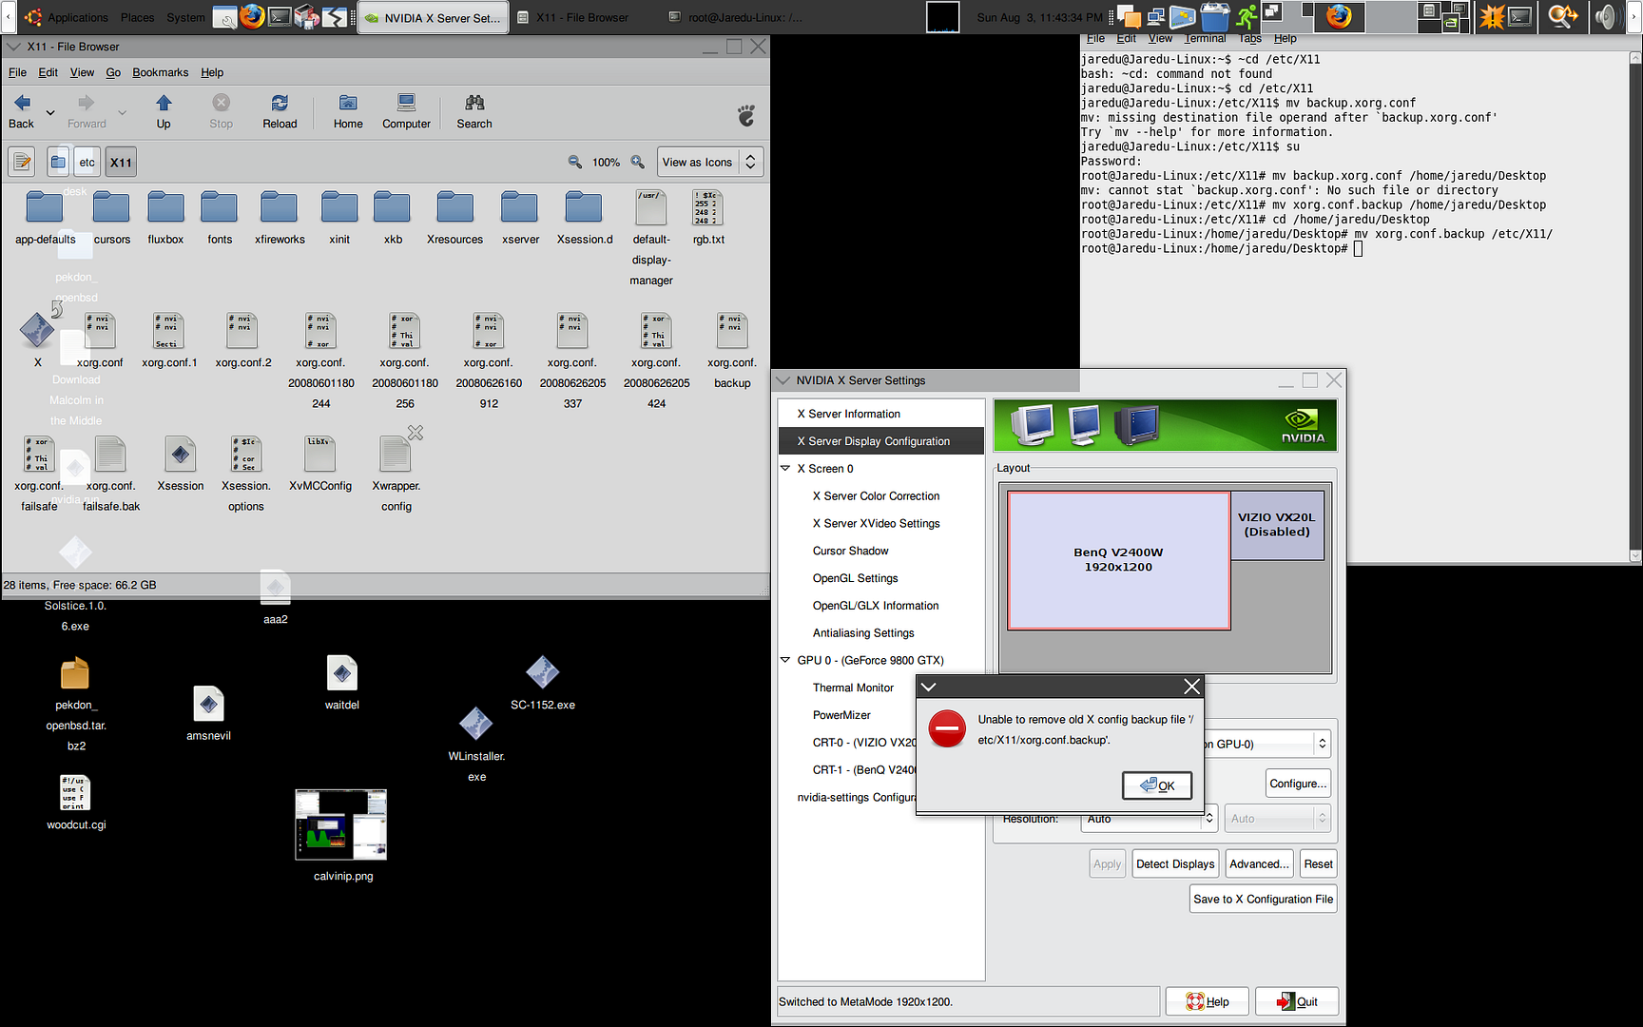Viewport: 1643px width, 1027px height.
Task: Click Detect Displays button
Action: click(x=1175, y=863)
